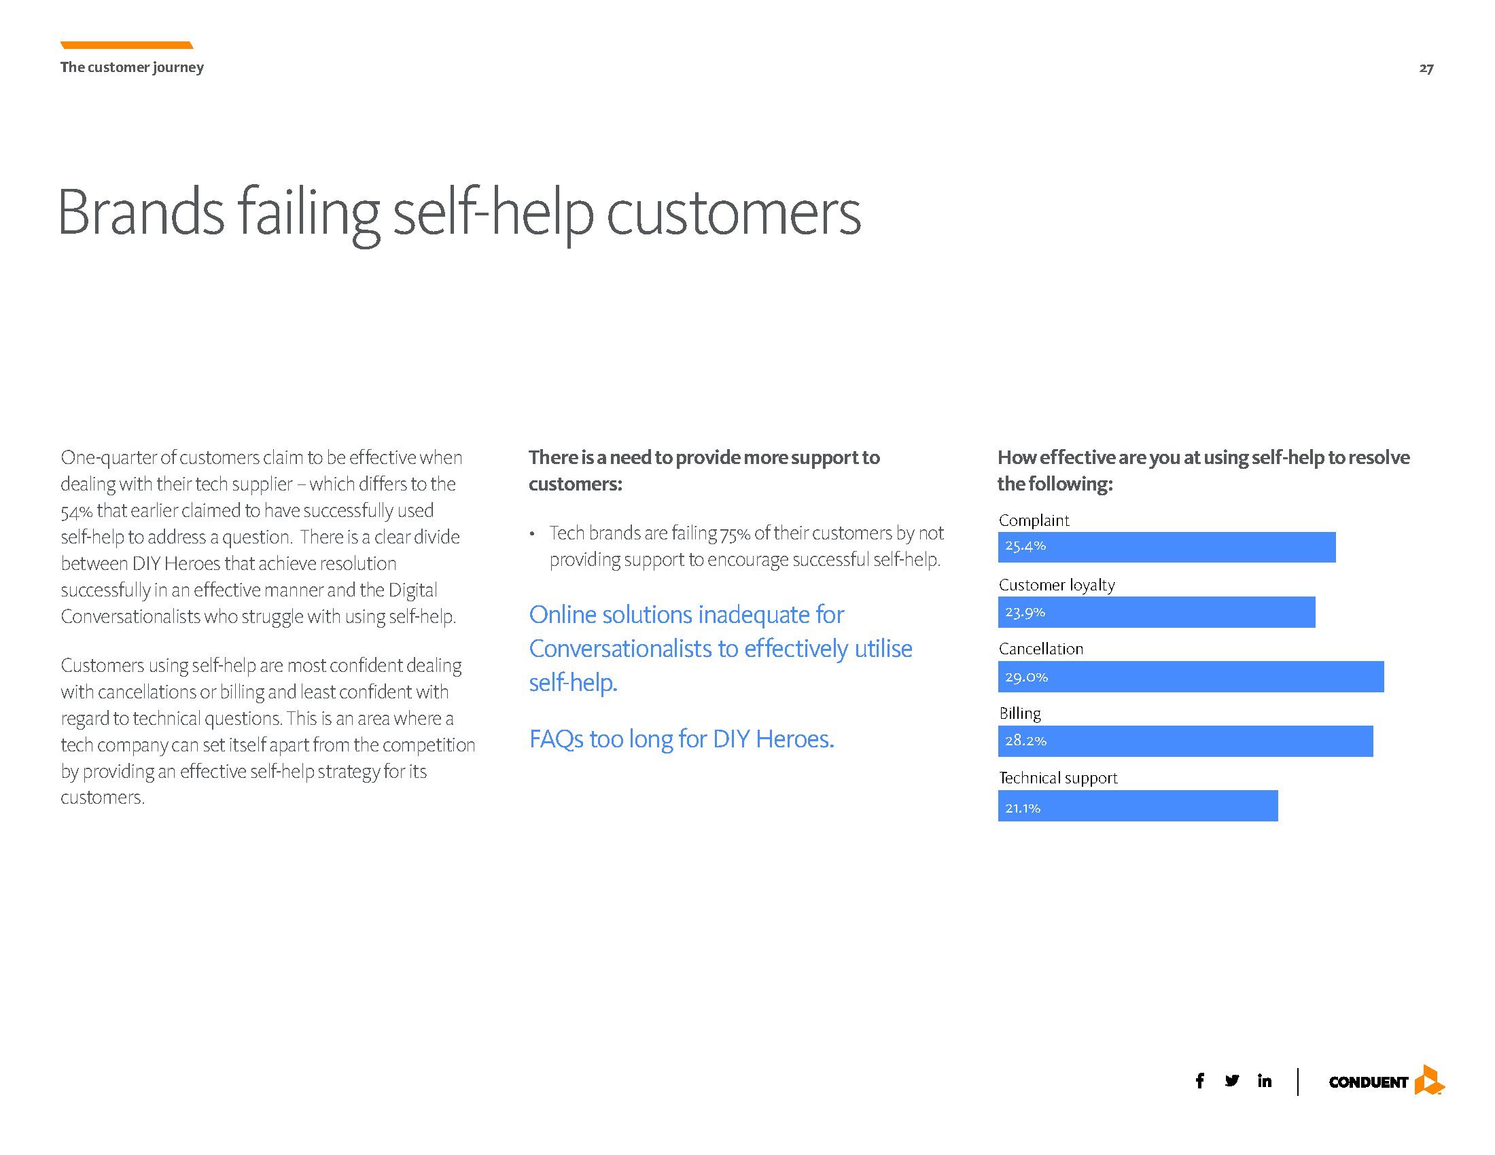1495x1155 pixels.
Task: Click the orange accent bar above header
Action: pos(126,45)
